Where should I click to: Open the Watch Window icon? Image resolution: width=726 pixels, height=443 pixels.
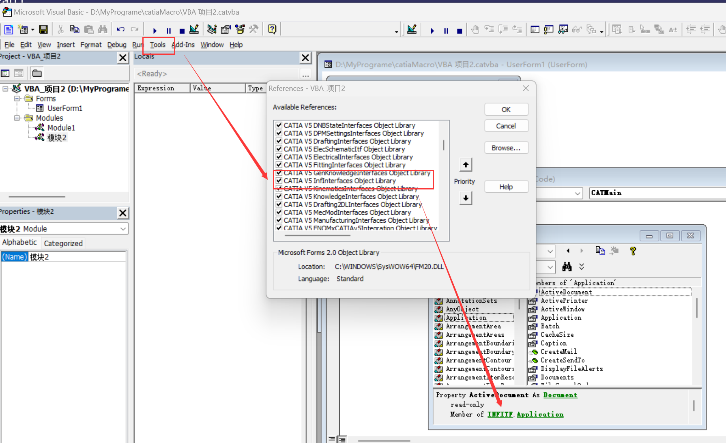[x=563, y=29]
